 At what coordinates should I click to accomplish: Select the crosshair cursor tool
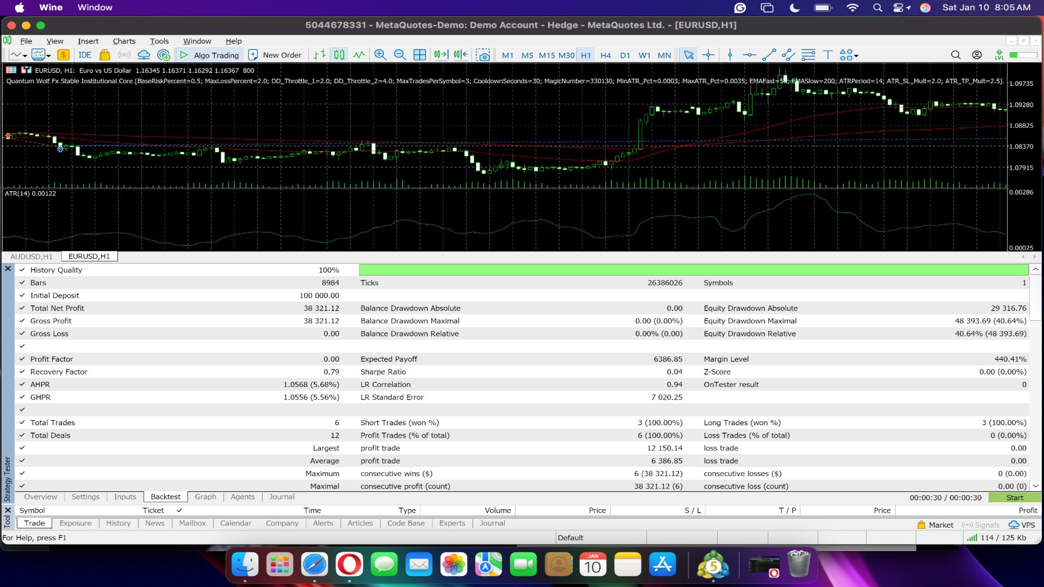click(x=708, y=55)
